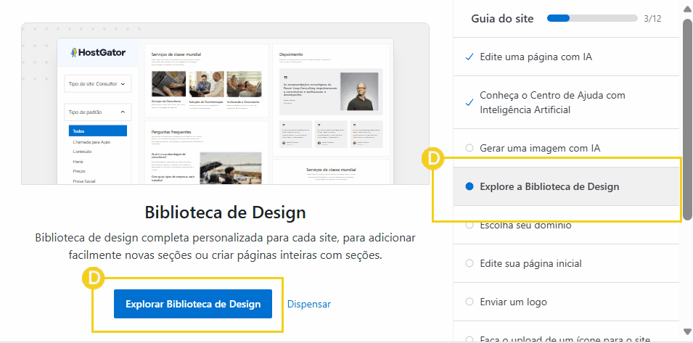This screenshot has width=693, height=343.
Task: Click the Biblioteca de Design title
Action: click(225, 212)
